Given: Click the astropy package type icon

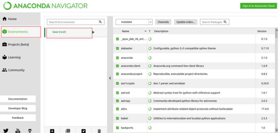Looking at the screenshot, I should [x=150, y=101].
